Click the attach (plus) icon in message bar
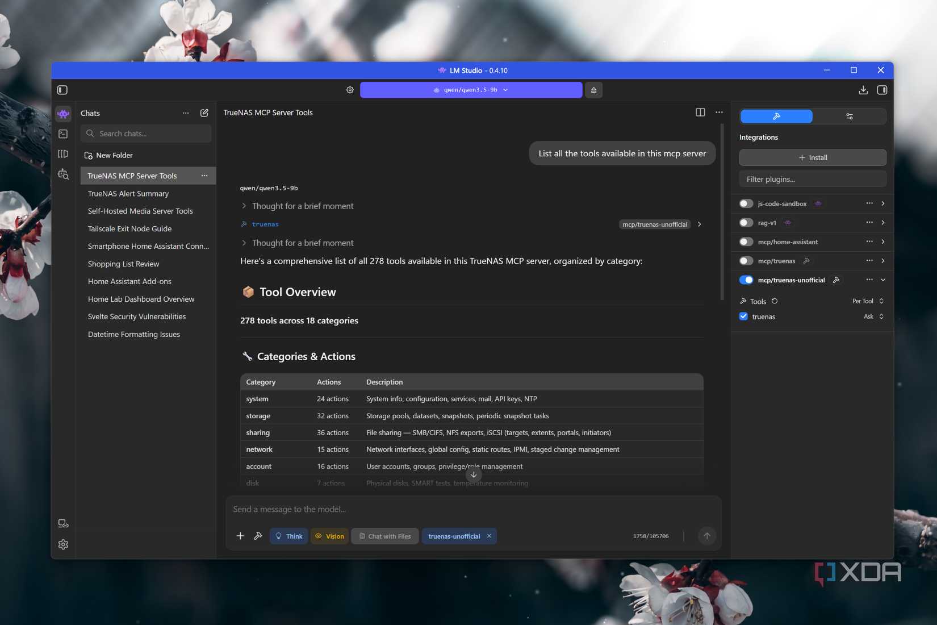 click(240, 536)
